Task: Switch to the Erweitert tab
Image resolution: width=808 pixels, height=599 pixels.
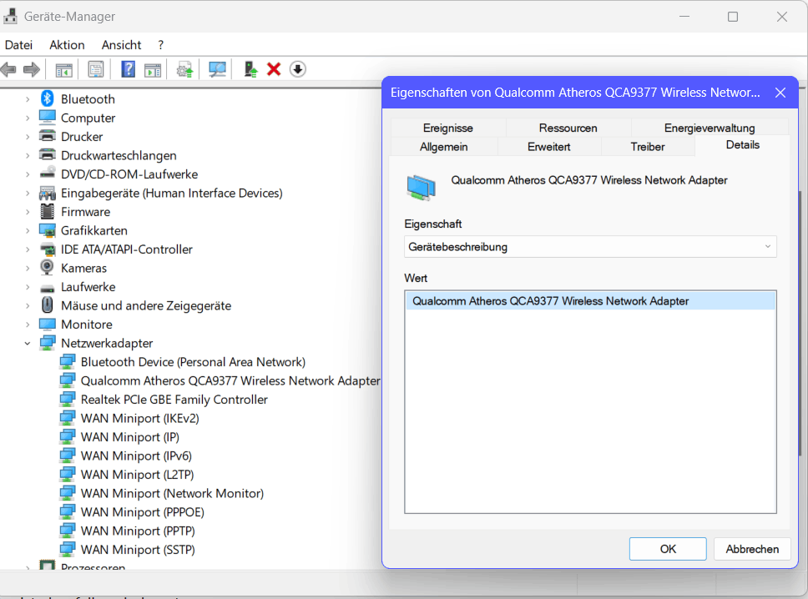Action: 548,147
